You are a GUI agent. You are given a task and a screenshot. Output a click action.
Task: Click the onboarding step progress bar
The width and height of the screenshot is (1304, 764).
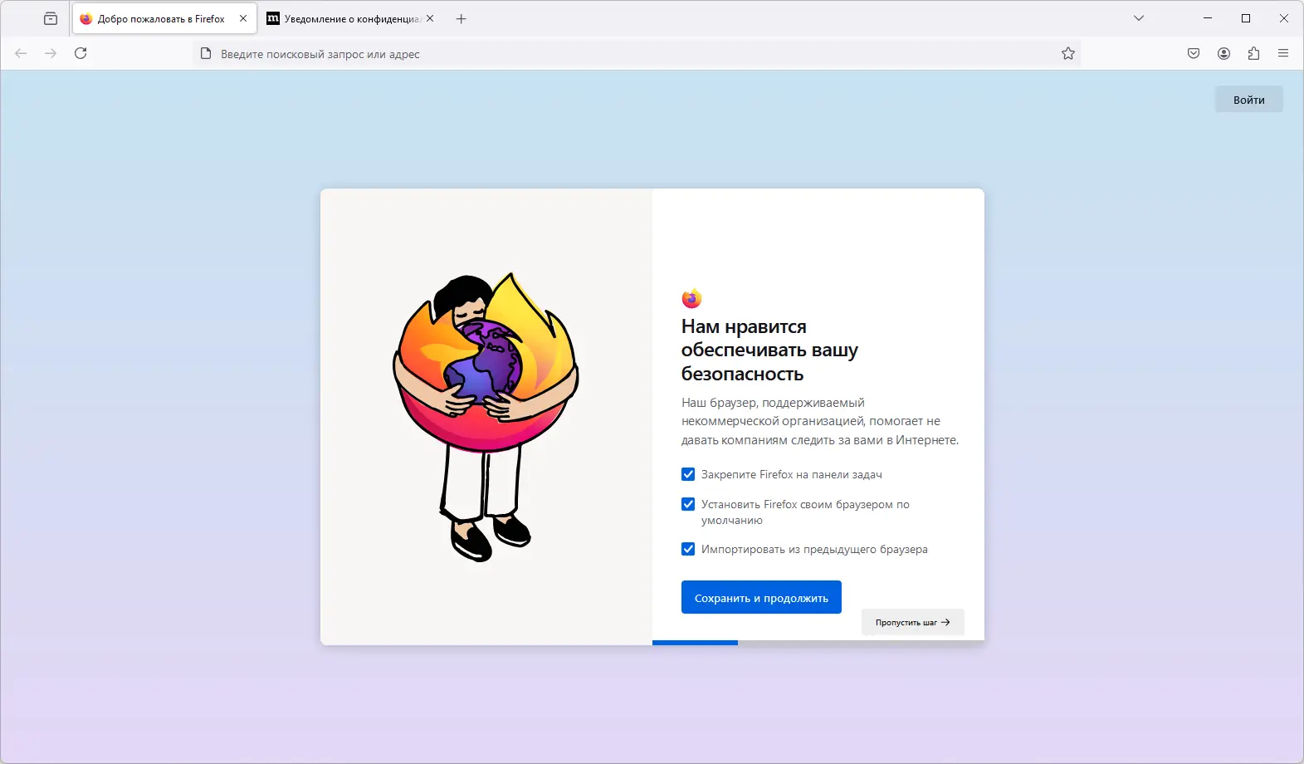click(x=818, y=643)
